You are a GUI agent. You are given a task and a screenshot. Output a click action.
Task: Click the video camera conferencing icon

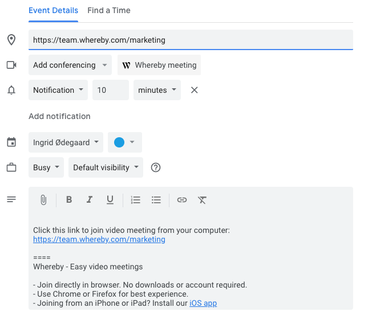(11, 65)
